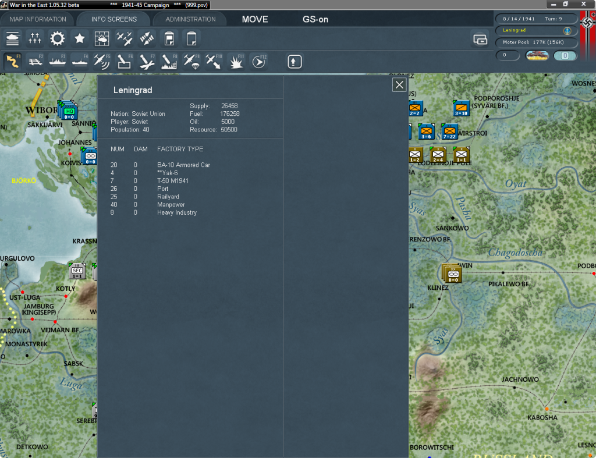Viewport: 596px width, 458px height.
Task: Click the Supply value 26458
Action: tap(229, 106)
